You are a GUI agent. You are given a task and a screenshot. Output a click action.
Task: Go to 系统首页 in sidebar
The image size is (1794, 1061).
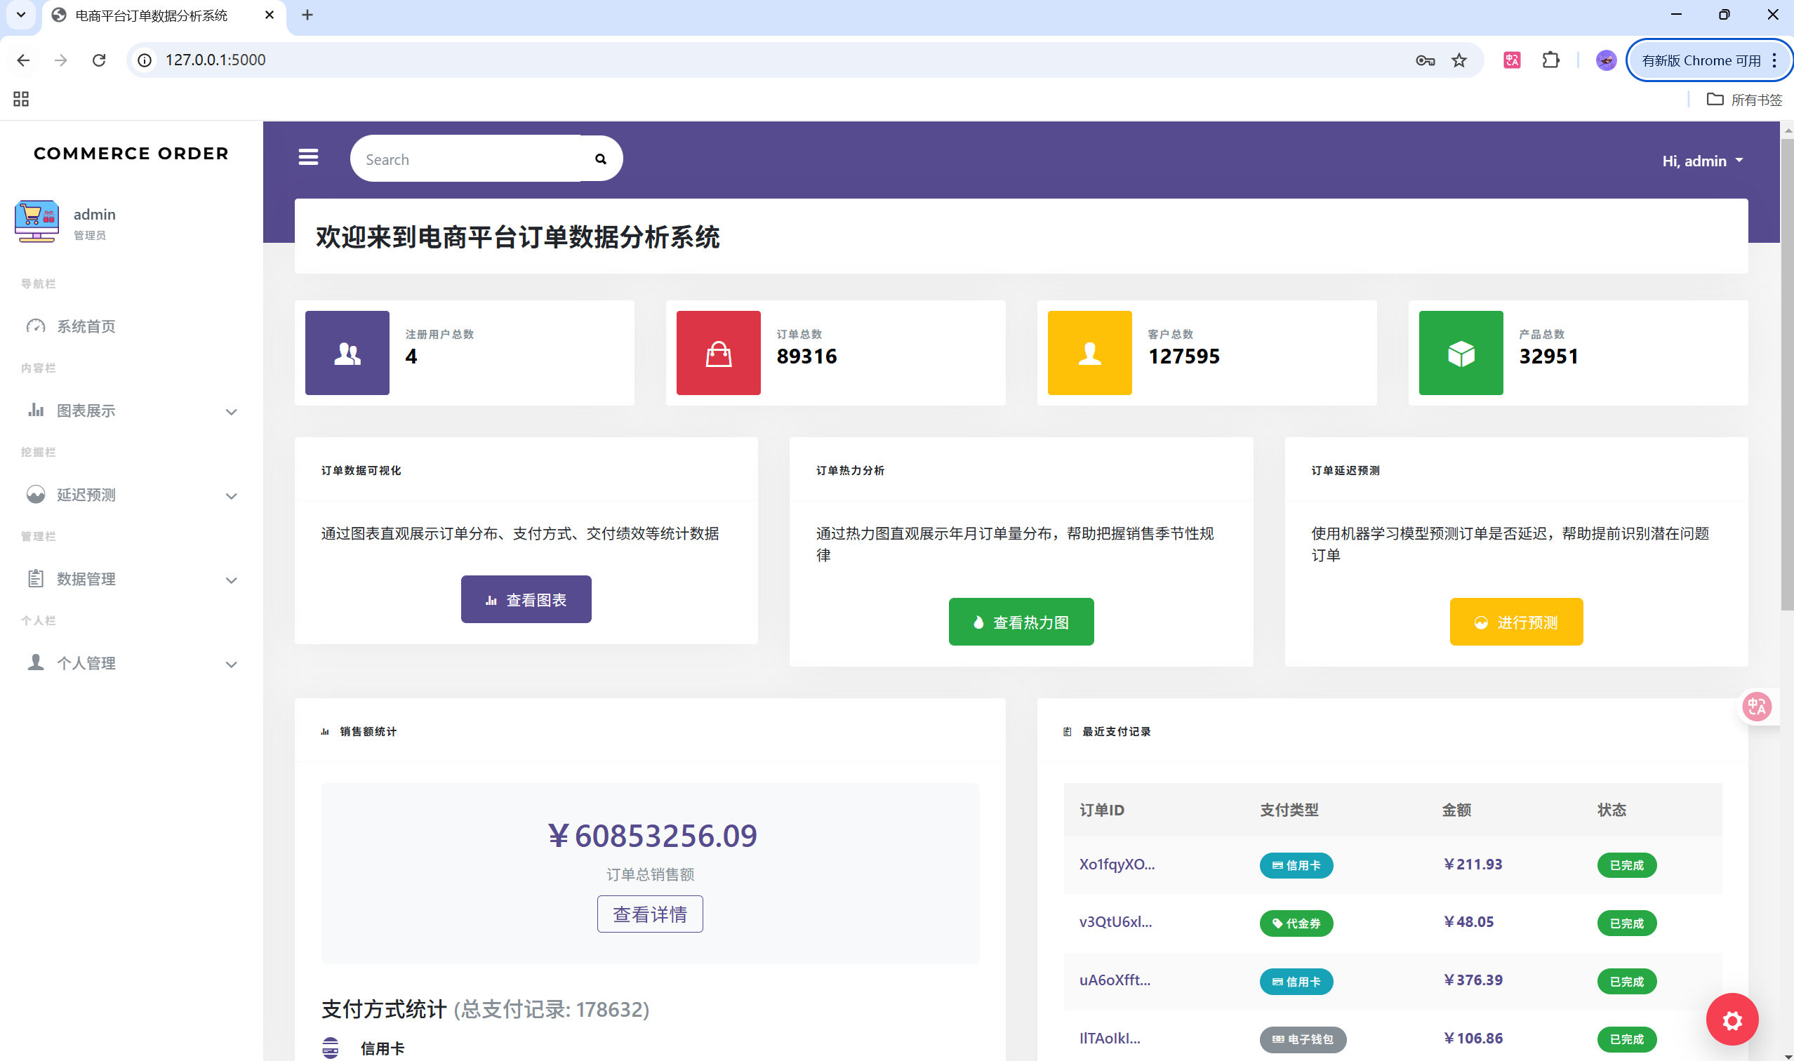pyautogui.click(x=86, y=327)
